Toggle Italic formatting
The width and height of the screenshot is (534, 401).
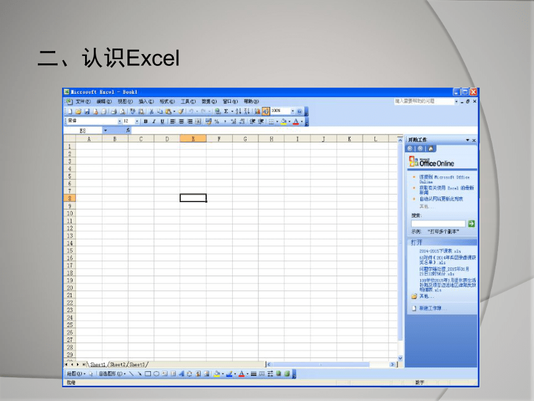(154, 121)
